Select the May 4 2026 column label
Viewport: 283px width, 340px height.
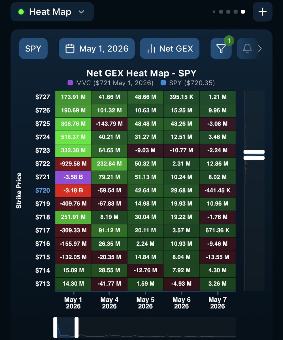pos(109,303)
